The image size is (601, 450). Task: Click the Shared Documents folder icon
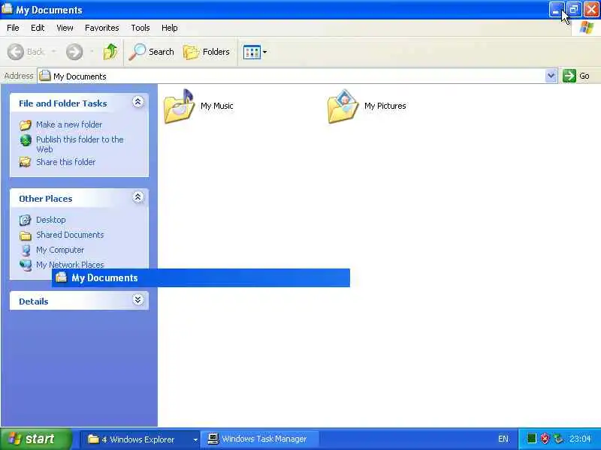(x=26, y=235)
